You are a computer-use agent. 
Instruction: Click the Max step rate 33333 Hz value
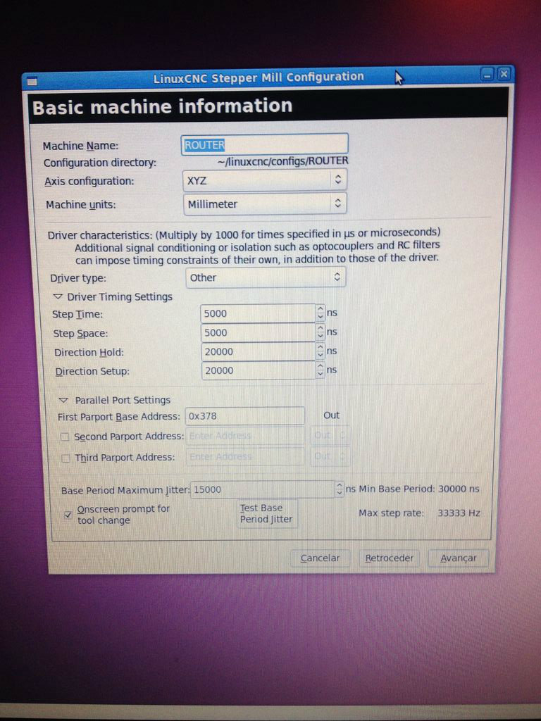pos(458,513)
